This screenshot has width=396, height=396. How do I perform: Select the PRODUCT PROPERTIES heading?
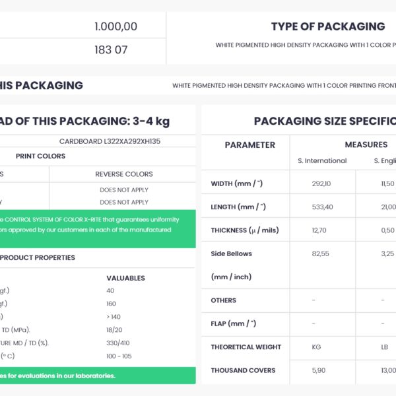pos(38,257)
